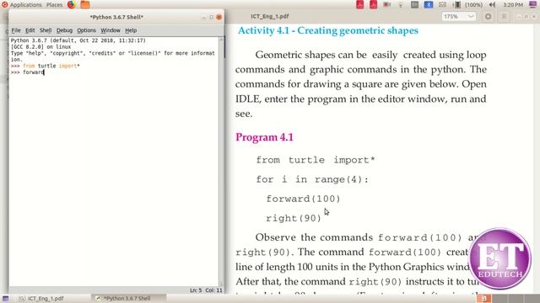Click the Python Shell vertical scrollbar
This screenshot has height=303, width=540.
[x=221, y=162]
